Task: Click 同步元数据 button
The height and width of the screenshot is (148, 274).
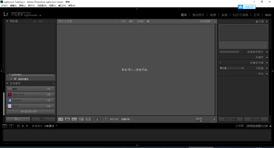Action: [x=231, y=119]
